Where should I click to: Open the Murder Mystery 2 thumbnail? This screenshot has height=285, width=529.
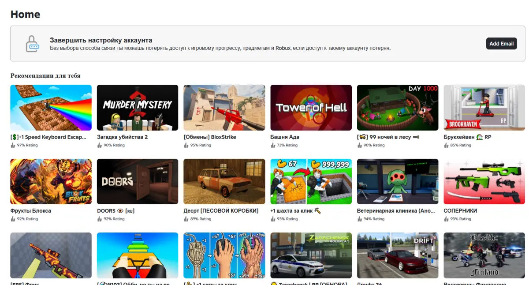138,108
